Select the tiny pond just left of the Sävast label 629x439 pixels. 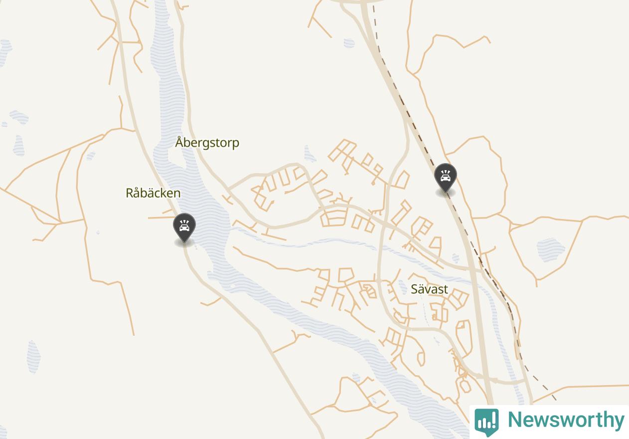[403, 287]
